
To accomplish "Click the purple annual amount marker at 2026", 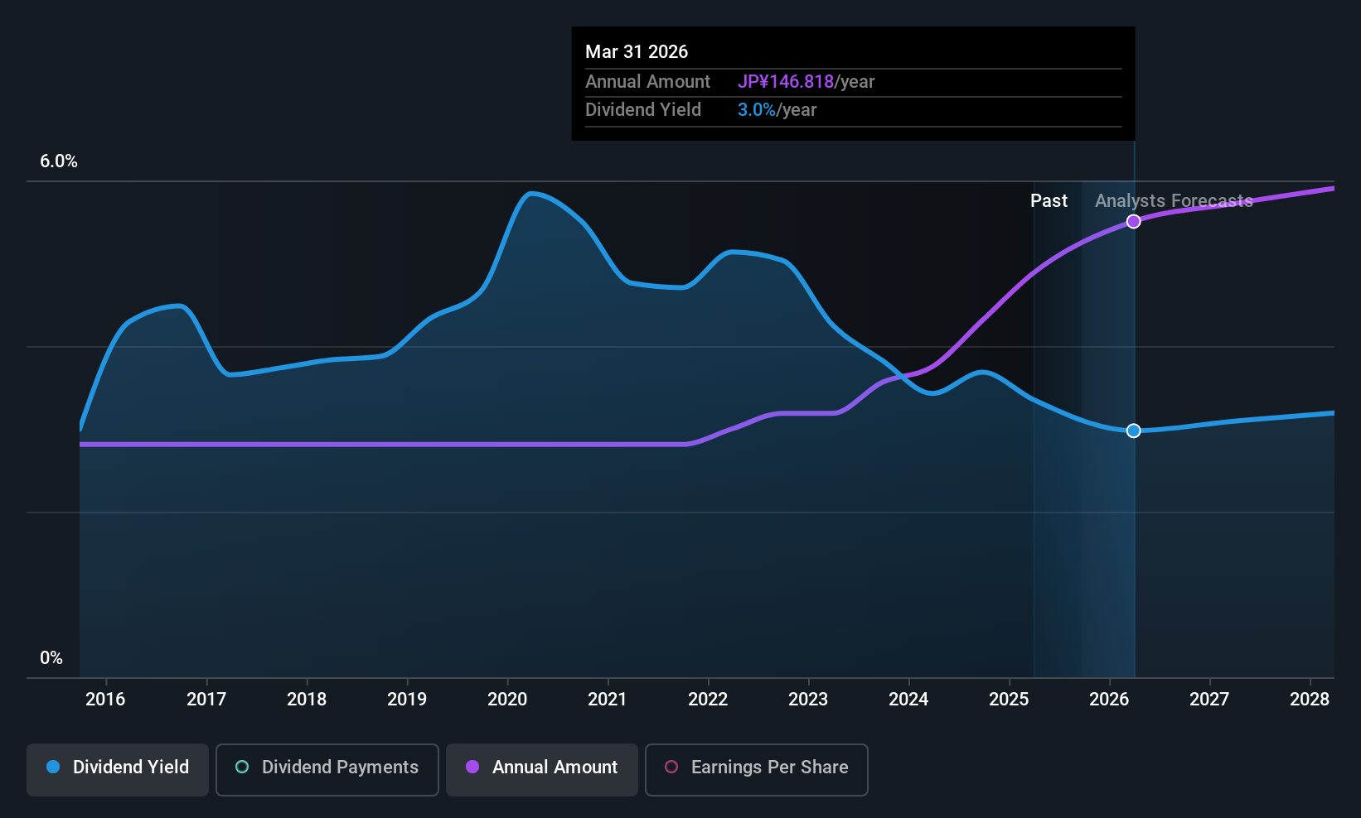I will coord(1134,221).
